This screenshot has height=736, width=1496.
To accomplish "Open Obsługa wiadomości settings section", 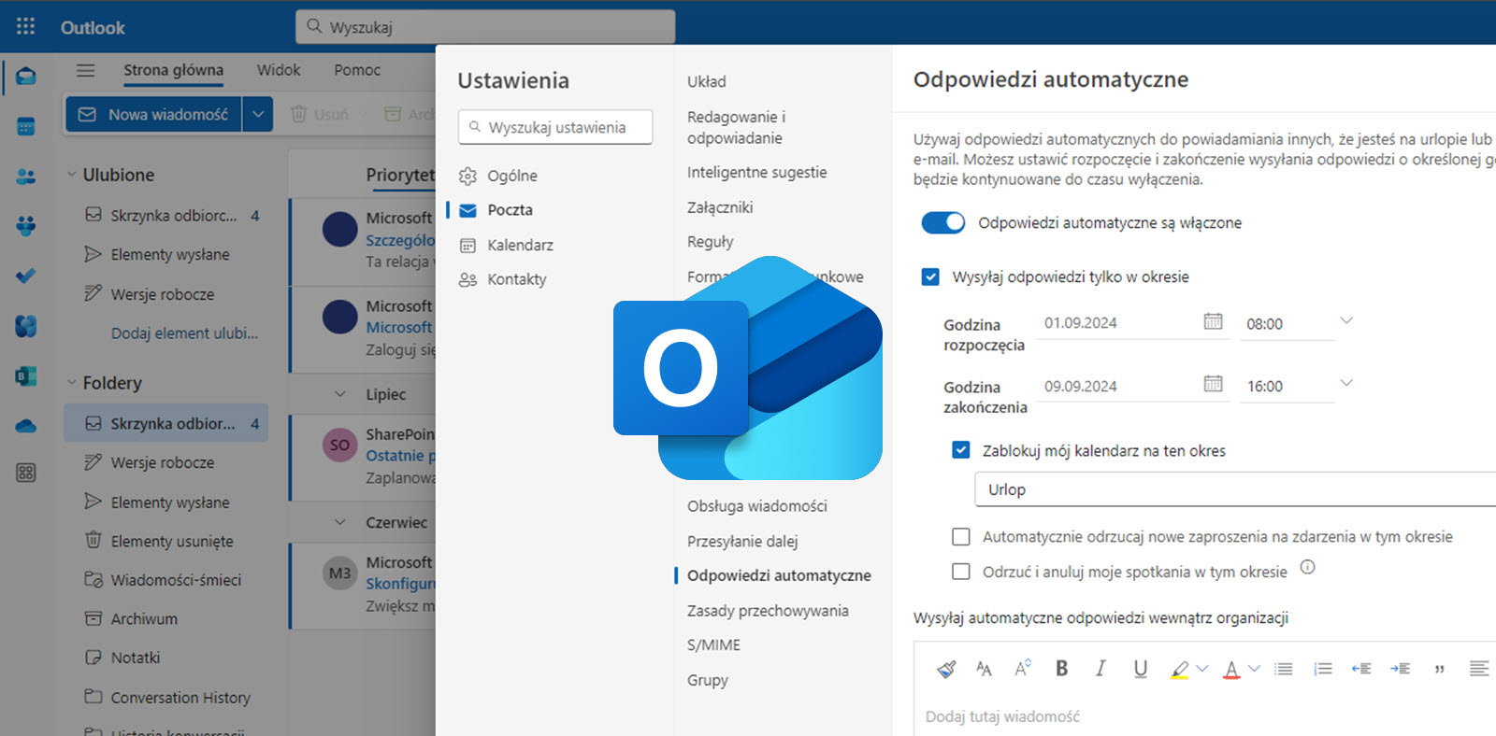I will 756,506.
